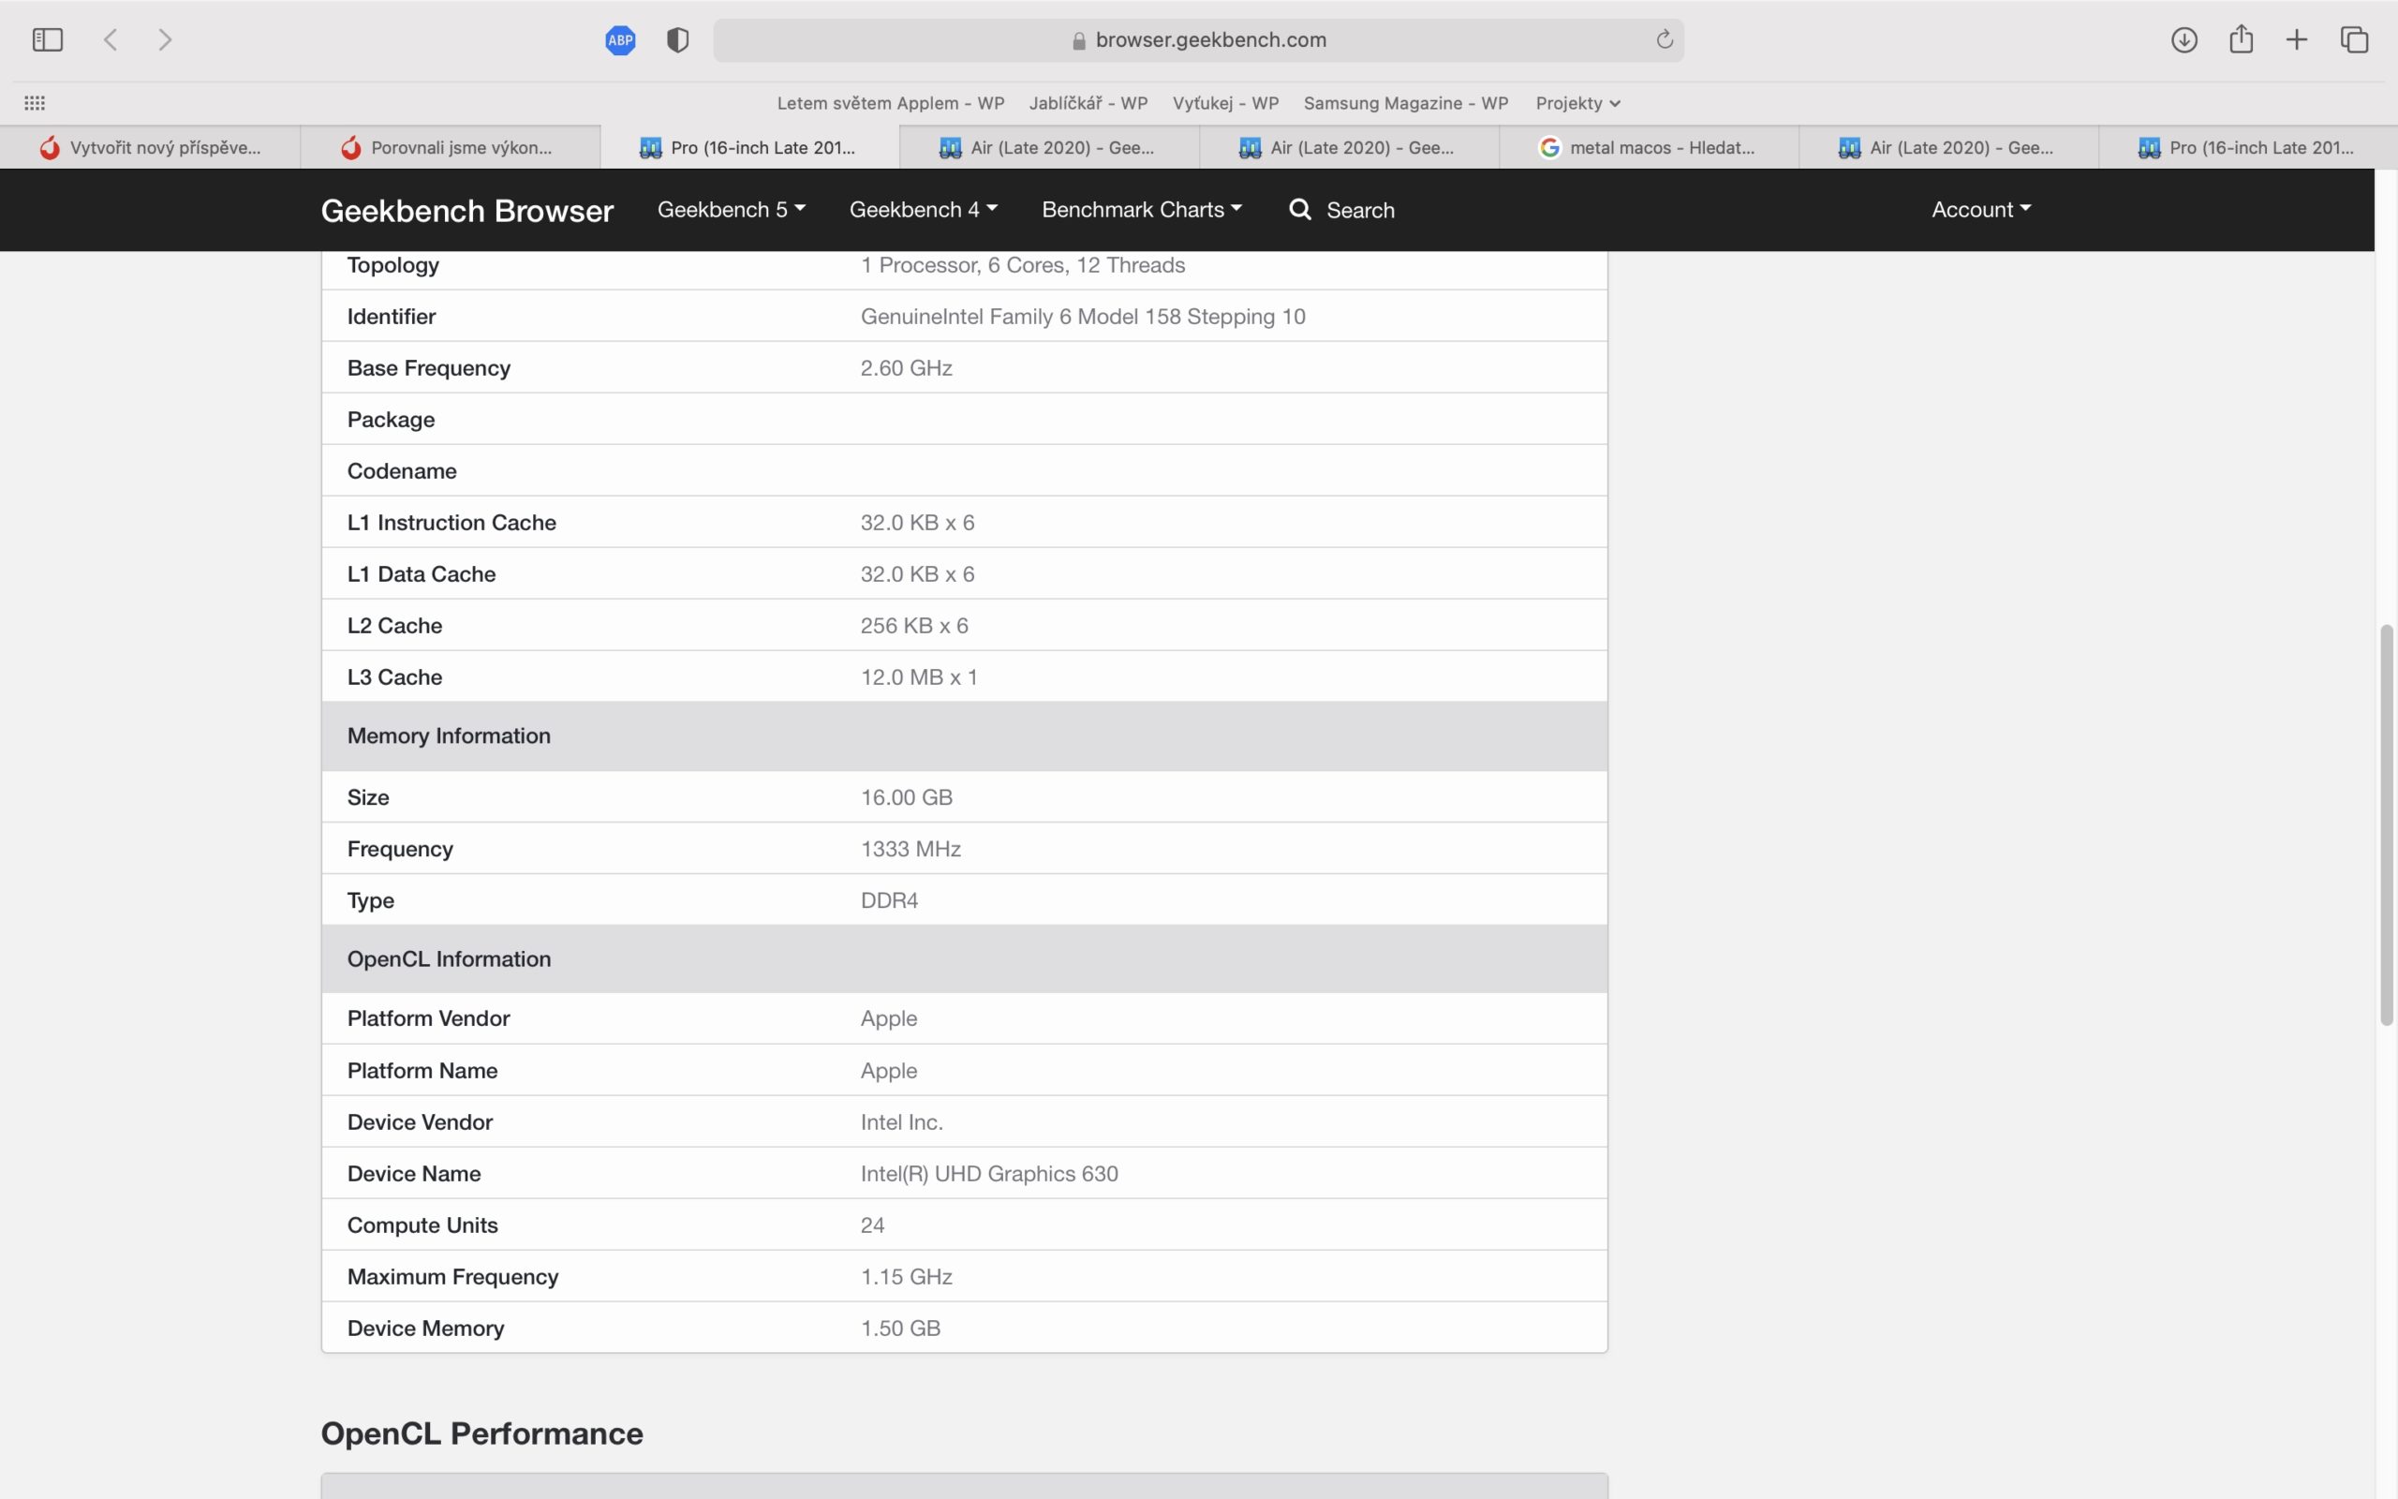This screenshot has width=2398, height=1499.
Task: Select the memory Size 16.00 GB value
Action: point(906,797)
